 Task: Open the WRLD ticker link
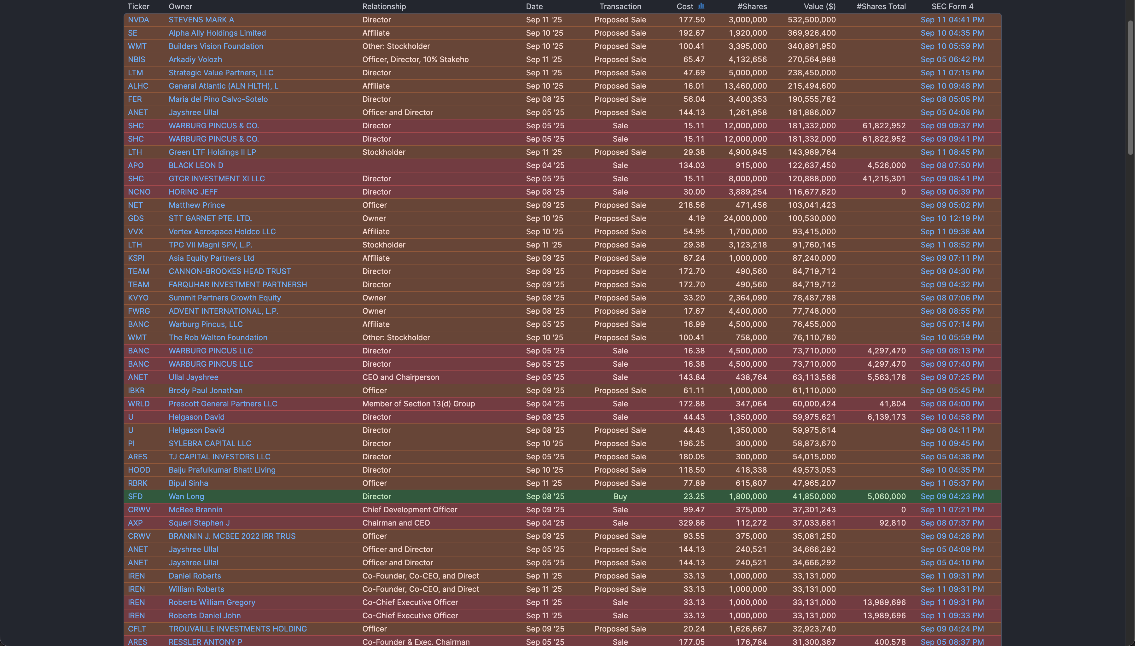click(x=138, y=404)
